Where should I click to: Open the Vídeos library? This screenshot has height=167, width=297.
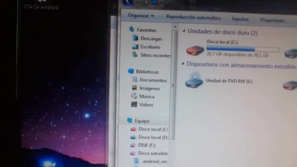point(146,105)
